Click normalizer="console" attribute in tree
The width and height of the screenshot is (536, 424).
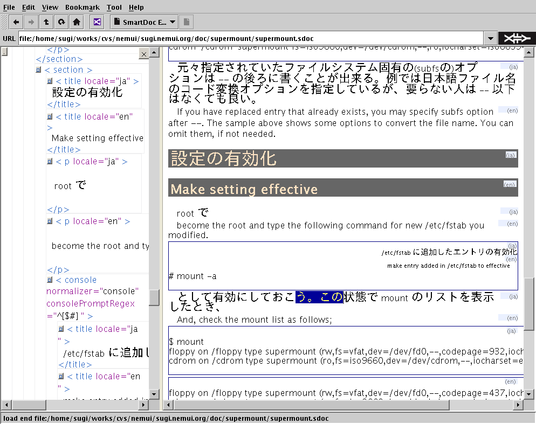click(92, 291)
